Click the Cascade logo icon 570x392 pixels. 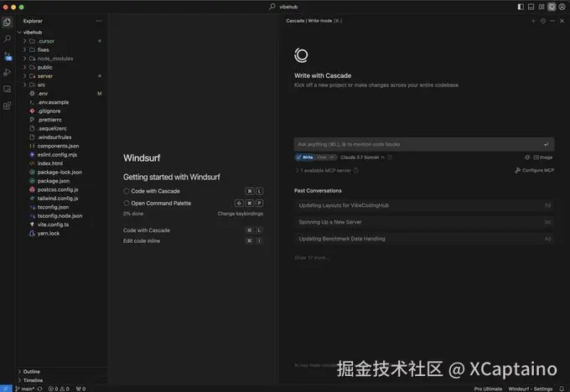301,55
